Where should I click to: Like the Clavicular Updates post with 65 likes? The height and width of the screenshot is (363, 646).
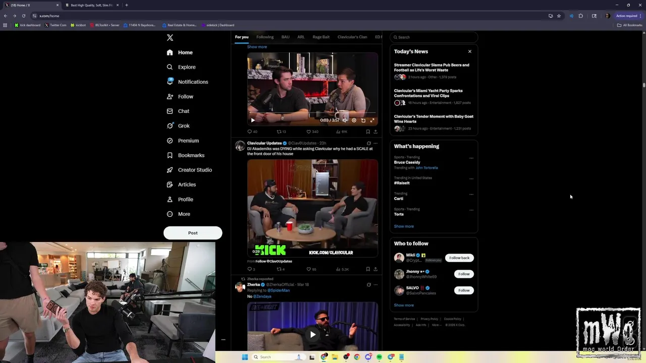311,269
